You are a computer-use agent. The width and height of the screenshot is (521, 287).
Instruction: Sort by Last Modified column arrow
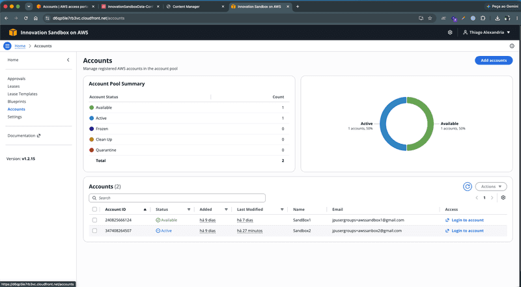tap(282, 210)
